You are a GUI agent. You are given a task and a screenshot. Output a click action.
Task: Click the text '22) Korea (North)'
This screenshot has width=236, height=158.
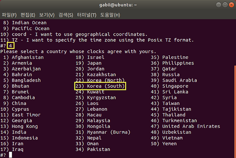pyautogui.click(x=100, y=80)
